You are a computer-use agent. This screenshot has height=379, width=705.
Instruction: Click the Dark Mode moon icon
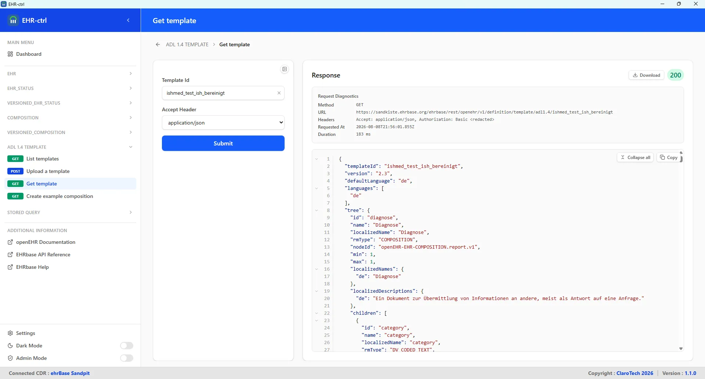coord(10,346)
